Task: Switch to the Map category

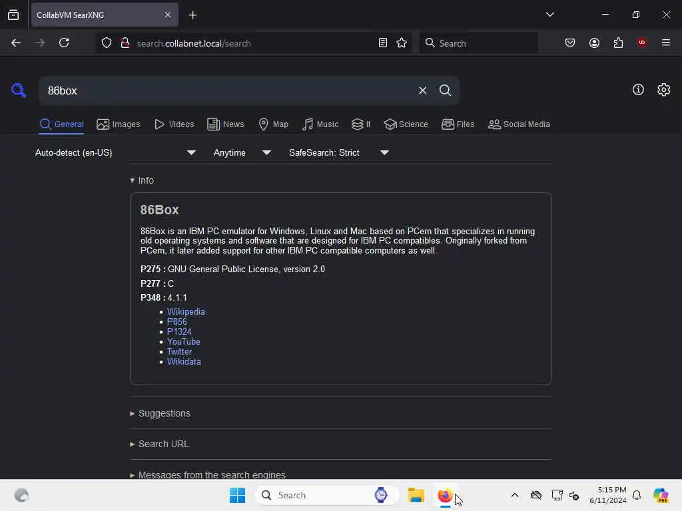Action: 274,124
